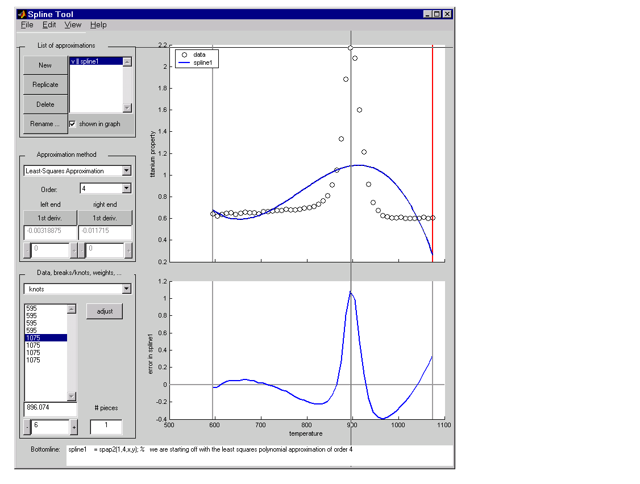This screenshot has height=484, width=640.
Task: Click the New approximation button
Action: click(x=45, y=65)
